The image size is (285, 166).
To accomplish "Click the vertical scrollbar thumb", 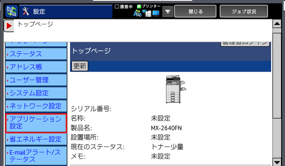I will pos(277,75).
